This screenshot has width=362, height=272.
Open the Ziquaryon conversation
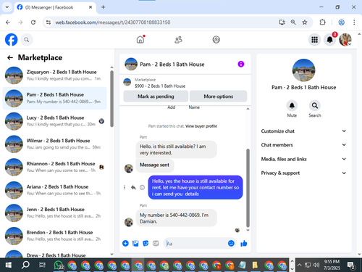point(55,75)
